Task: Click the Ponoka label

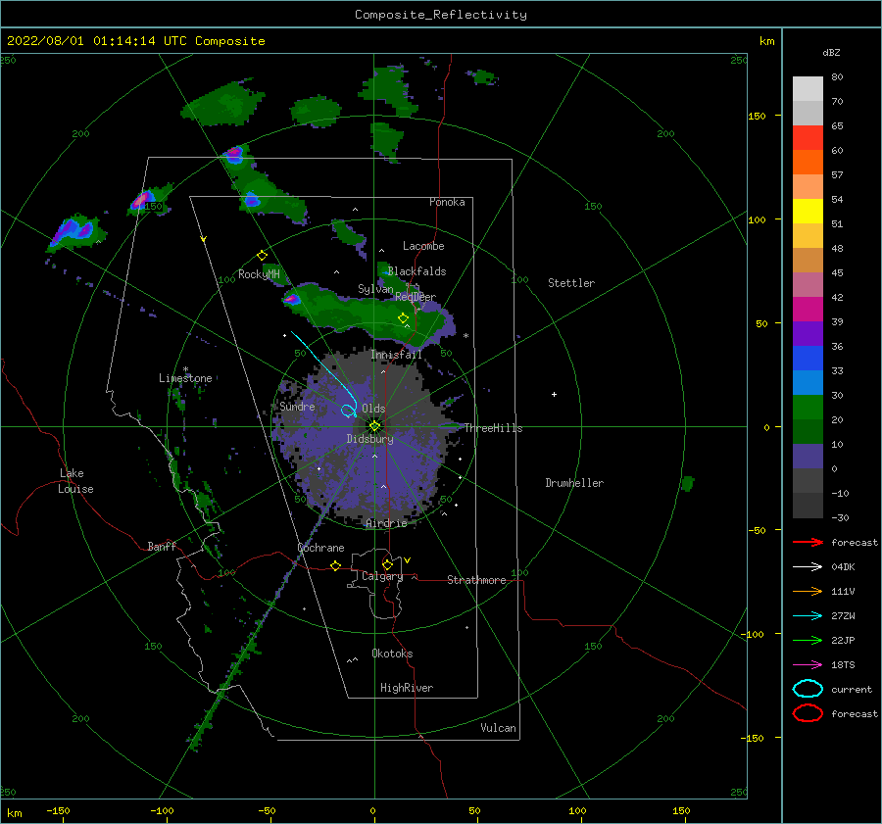Action: pyautogui.click(x=447, y=202)
